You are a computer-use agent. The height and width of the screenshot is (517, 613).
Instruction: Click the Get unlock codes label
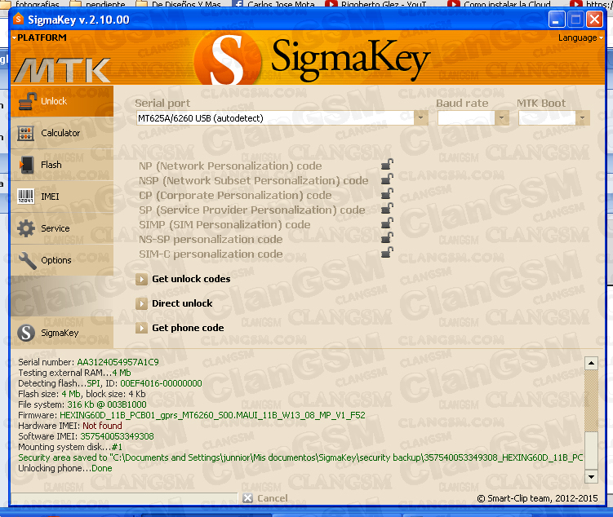191,279
